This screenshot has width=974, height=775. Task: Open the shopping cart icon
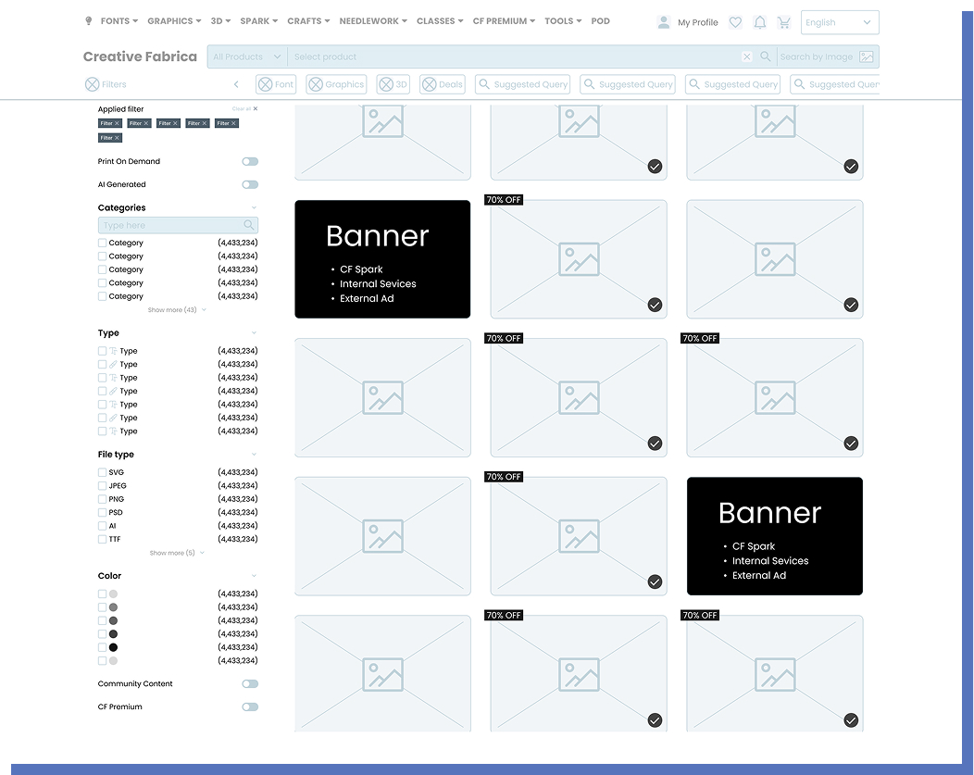coord(784,22)
